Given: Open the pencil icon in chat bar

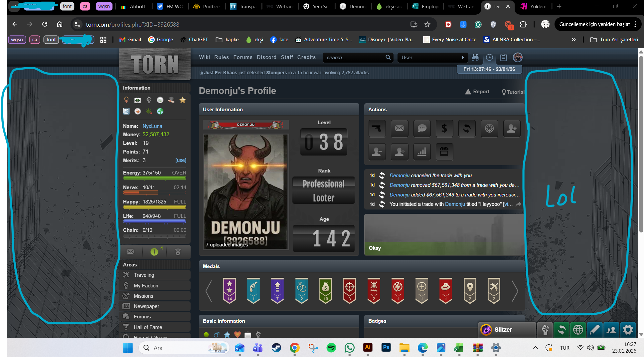Looking at the screenshot, I should (x=595, y=330).
